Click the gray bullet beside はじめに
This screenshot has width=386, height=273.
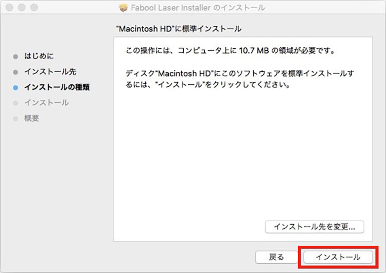click(x=15, y=57)
